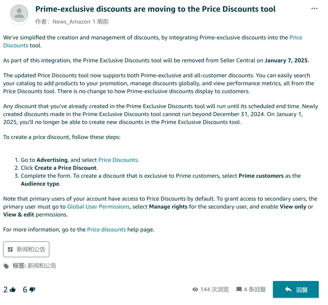Click the 144 次浏览 view count

click(215, 290)
